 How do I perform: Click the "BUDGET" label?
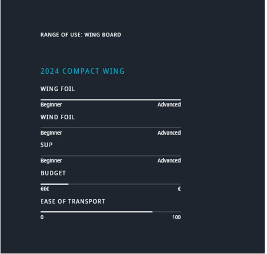(x=53, y=173)
